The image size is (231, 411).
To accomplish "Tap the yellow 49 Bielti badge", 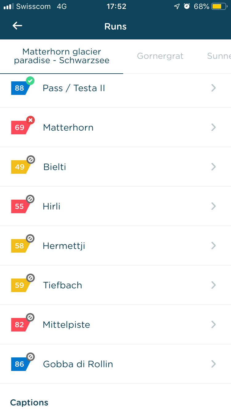I will 20,167.
